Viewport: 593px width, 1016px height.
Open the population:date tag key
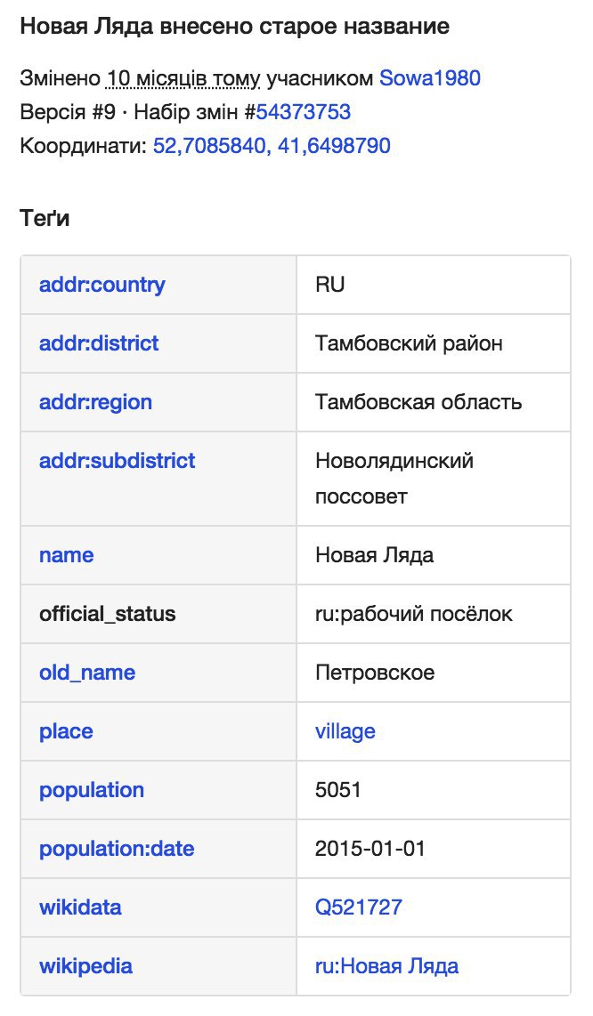point(117,848)
